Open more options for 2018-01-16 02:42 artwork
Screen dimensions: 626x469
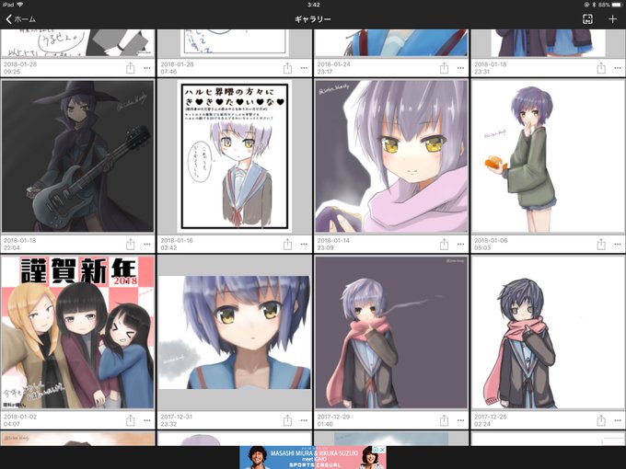(304, 244)
